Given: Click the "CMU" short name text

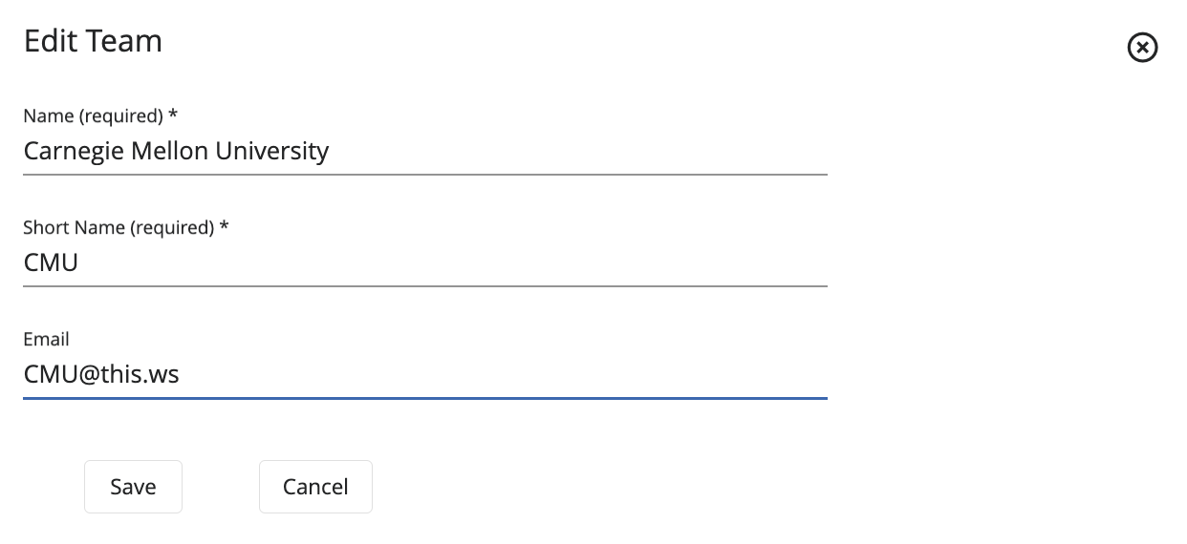Looking at the screenshot, I should click(x=51, y=262).
